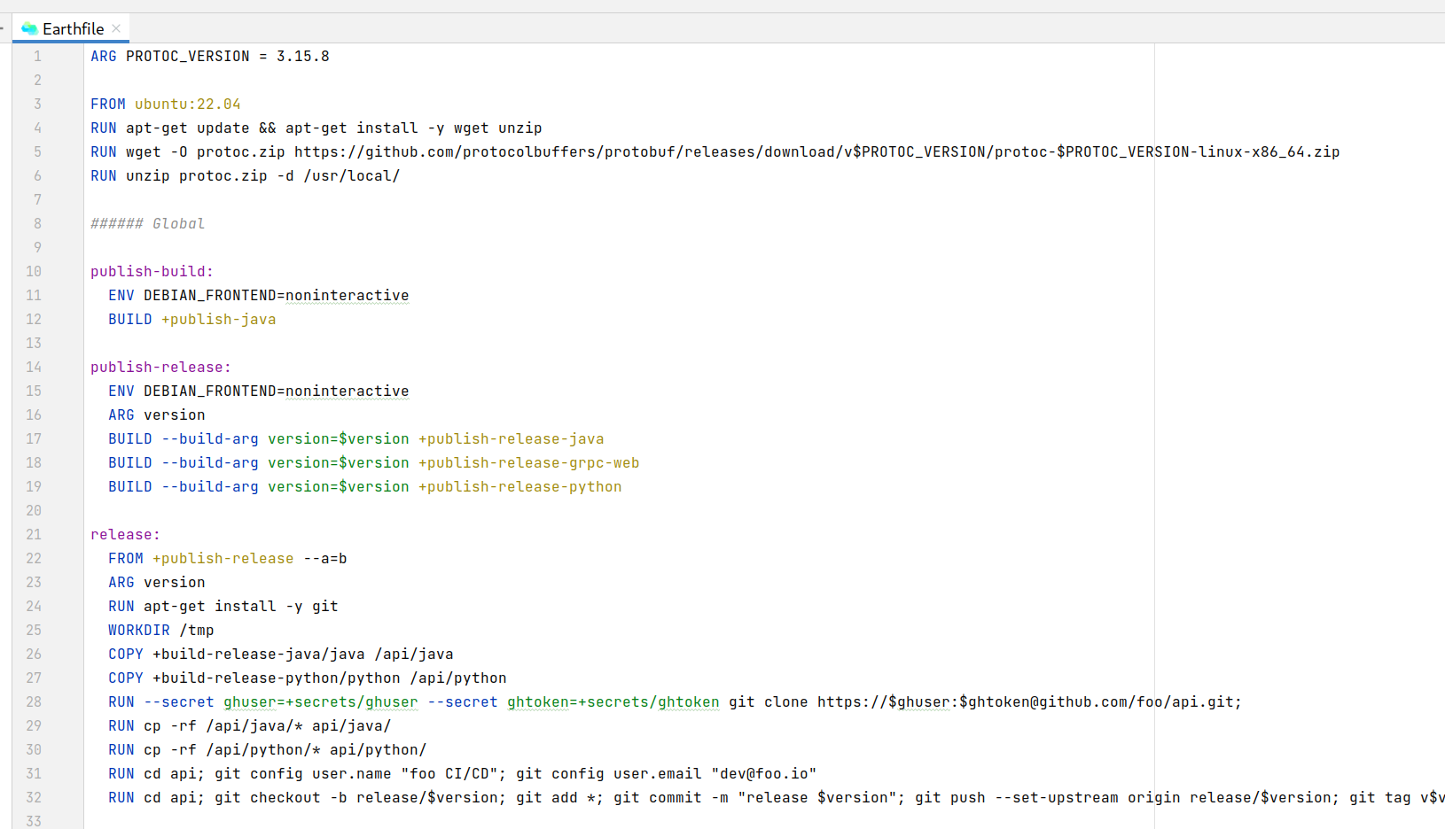Click the '+publish-release-grpc-web' target reference

pyautogui.click(x=529, y=462)
